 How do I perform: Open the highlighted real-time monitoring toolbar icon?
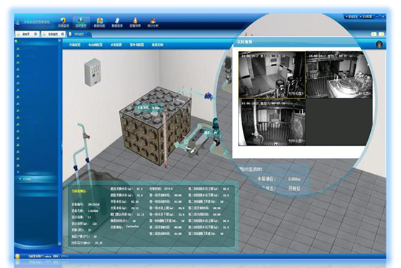click(x=81, y=22)
